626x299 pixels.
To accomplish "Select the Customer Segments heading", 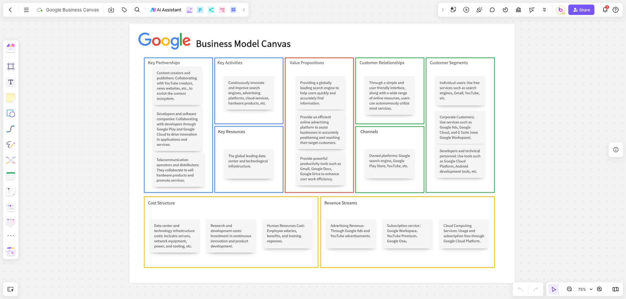I will (449, 63).
